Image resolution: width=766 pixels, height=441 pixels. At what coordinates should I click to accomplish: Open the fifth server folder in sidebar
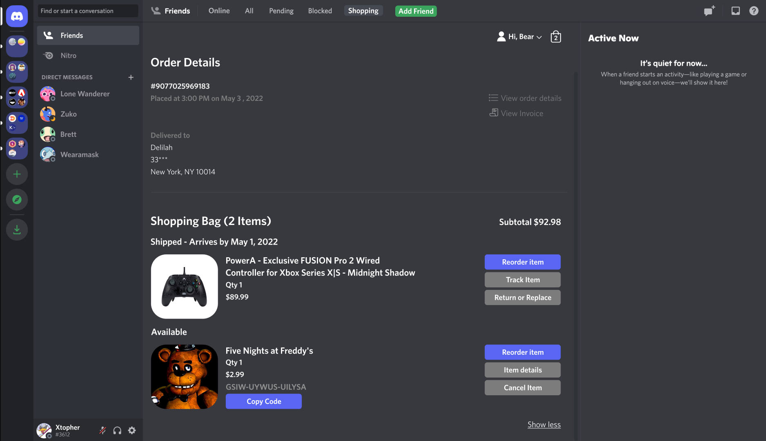coord(17,148)
